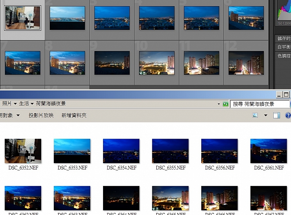Click the change view icon in Explorer
This screenshot has height=215, width=291.
[x=255, y=116]
